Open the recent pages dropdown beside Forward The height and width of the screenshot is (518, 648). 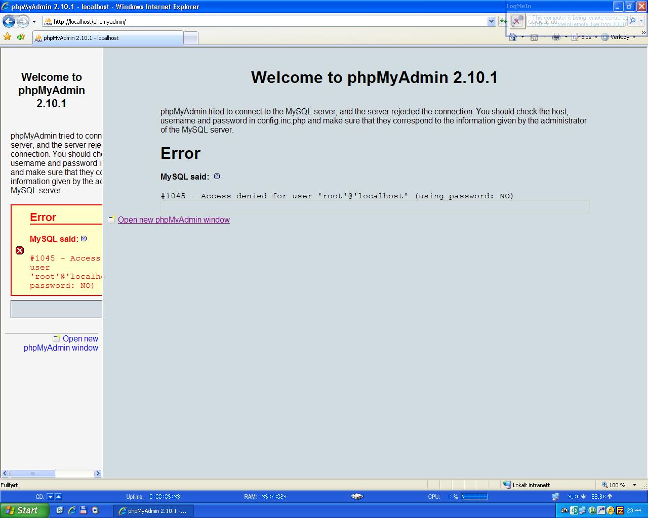point(34,22)
